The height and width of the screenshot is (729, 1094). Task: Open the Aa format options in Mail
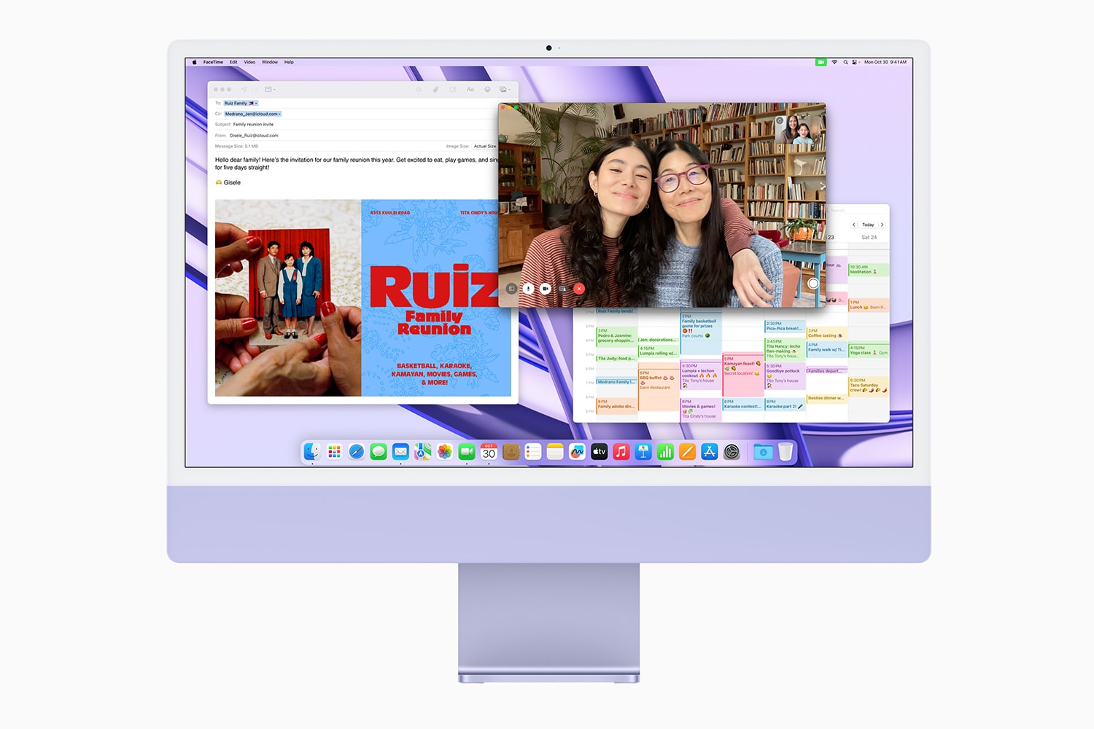(x=470, y=89)
